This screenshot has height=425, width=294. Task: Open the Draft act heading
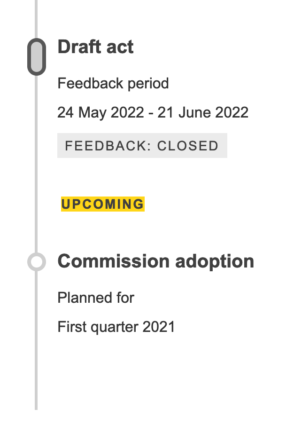point(95,47)
